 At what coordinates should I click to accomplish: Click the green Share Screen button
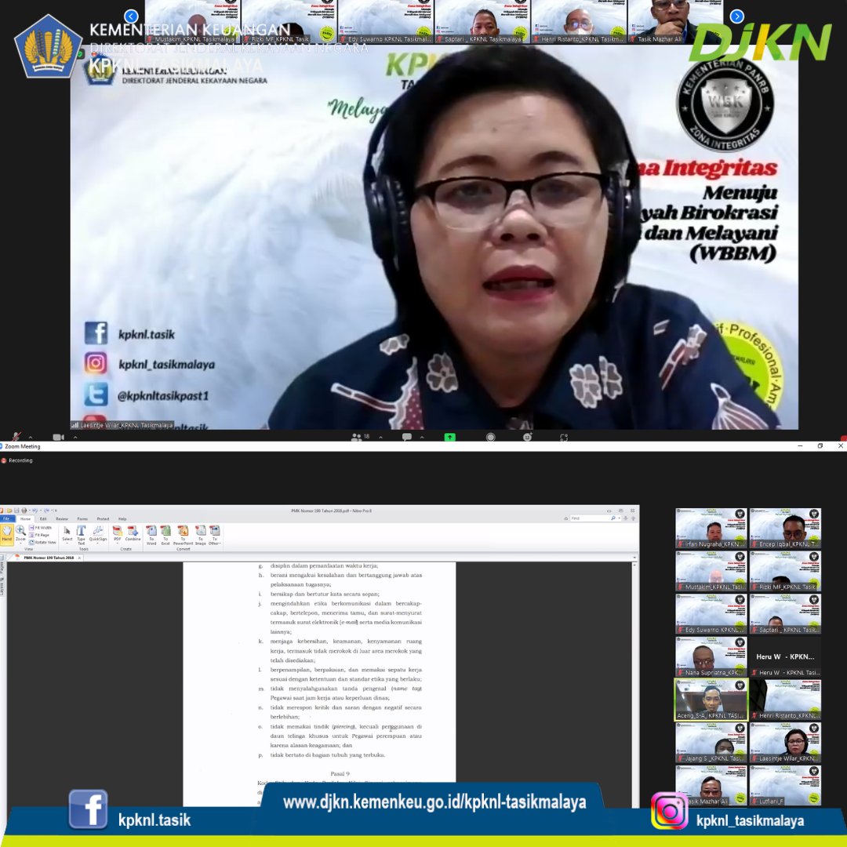coord(449,437)
